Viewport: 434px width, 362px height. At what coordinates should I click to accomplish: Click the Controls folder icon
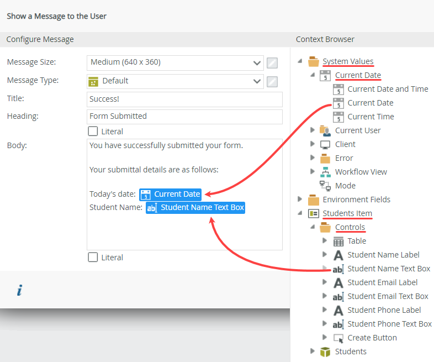(325, 227)
